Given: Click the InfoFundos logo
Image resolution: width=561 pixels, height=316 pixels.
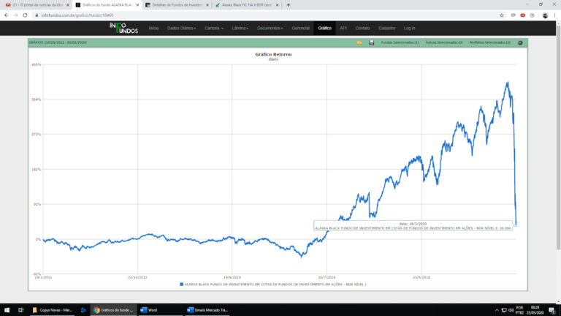Looking at the screenshot, I should click(x=123, y=28).
